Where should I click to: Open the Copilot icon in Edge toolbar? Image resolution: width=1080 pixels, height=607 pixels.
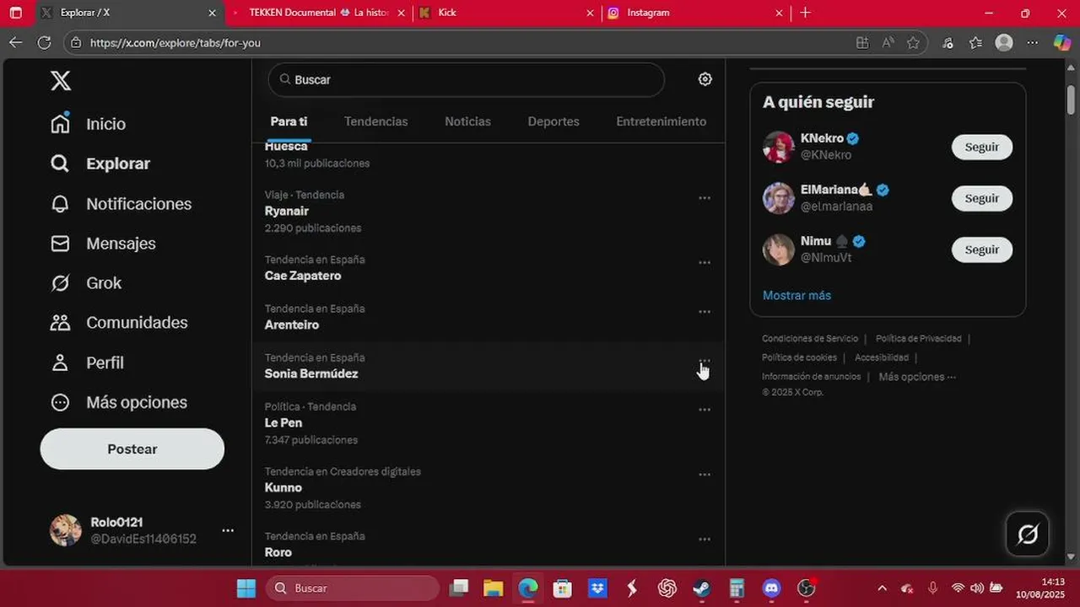pyautogui.click(x=1062, y=42)
